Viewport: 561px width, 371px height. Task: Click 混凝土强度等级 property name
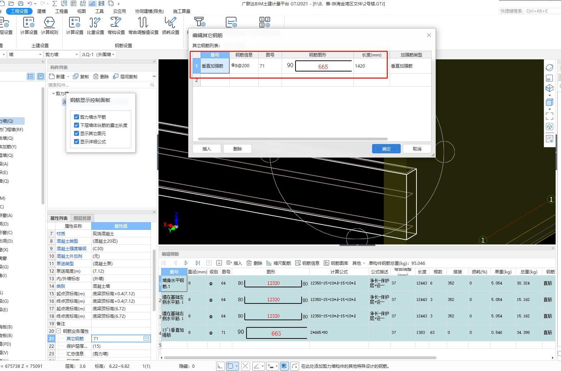pyautogui.click(x=72, y=248)
